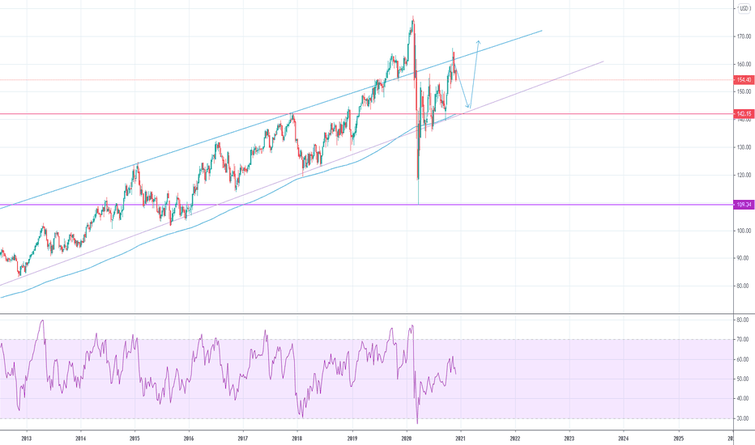The height and width of the screenshot is (445, 755).
Task: Click the 150.00 price axis label
Action: [744, 91]
